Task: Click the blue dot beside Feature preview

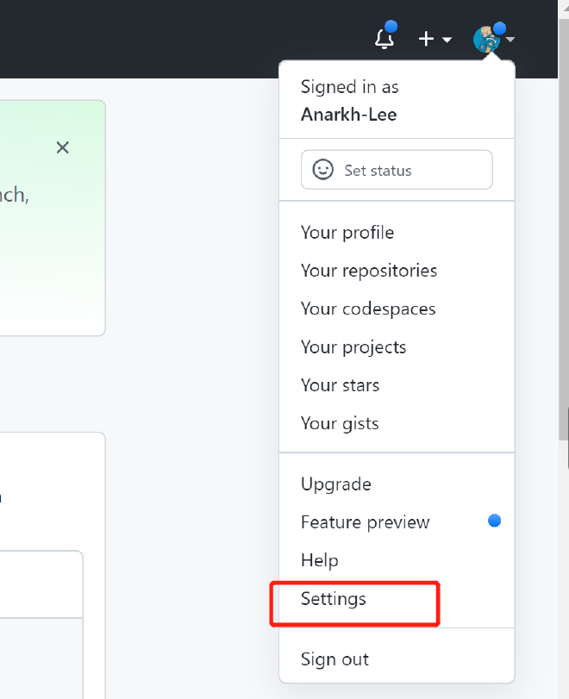Action: tap(494, 521)
